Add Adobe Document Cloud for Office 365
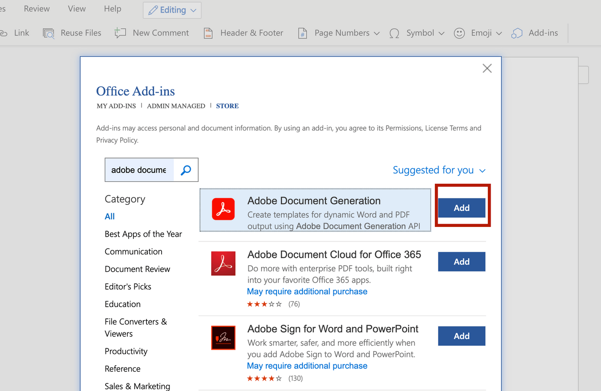Screen dimensions: 601x391 tap(462, 262)
